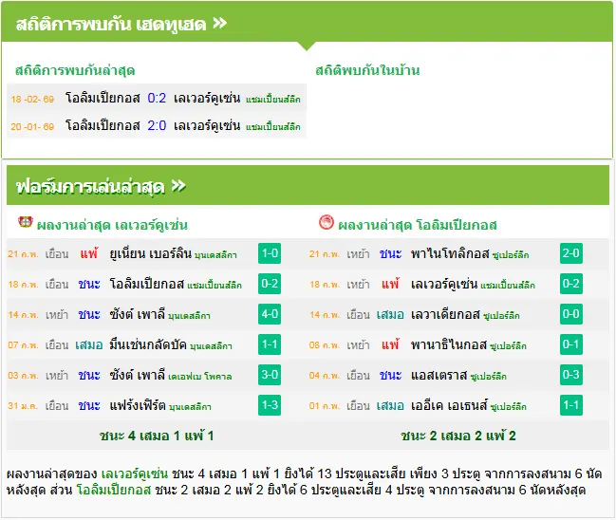Screen dimensions: 616x520
Task: Click the 4-0 score badge for ซังต์ เพาลี
Action: click(270, 314)
